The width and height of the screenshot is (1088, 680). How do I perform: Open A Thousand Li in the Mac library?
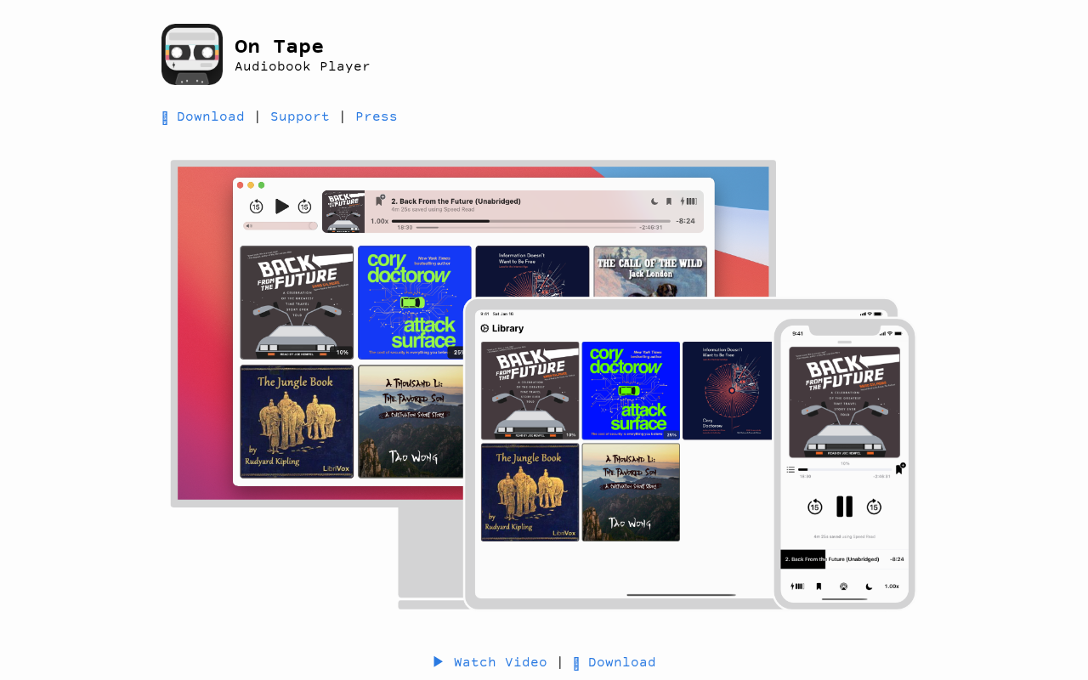pyautogui.click(x=411, y=422)
